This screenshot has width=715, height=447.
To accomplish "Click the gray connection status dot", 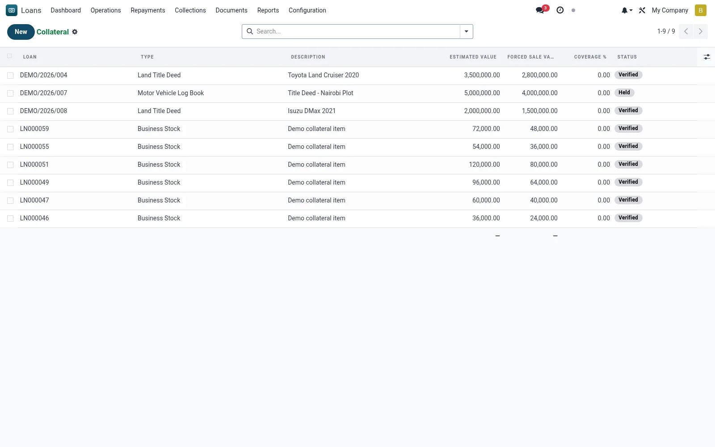I will [573, 10].
